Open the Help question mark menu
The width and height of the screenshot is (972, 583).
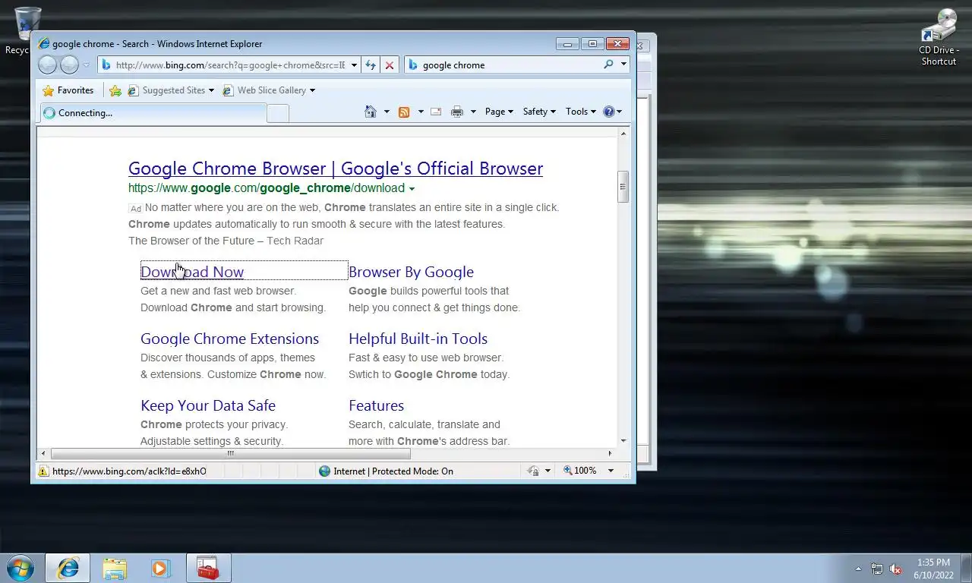[x=612, y=112]
